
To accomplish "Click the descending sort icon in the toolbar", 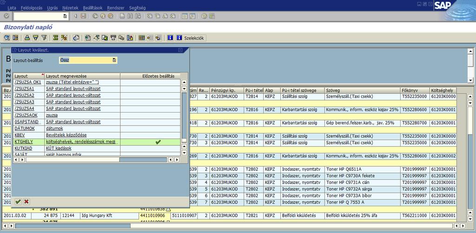I will point(35,38).
